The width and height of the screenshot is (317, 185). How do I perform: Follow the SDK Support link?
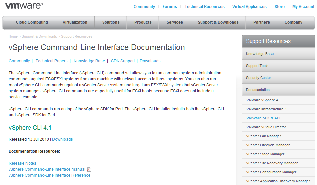pos(123,61)
